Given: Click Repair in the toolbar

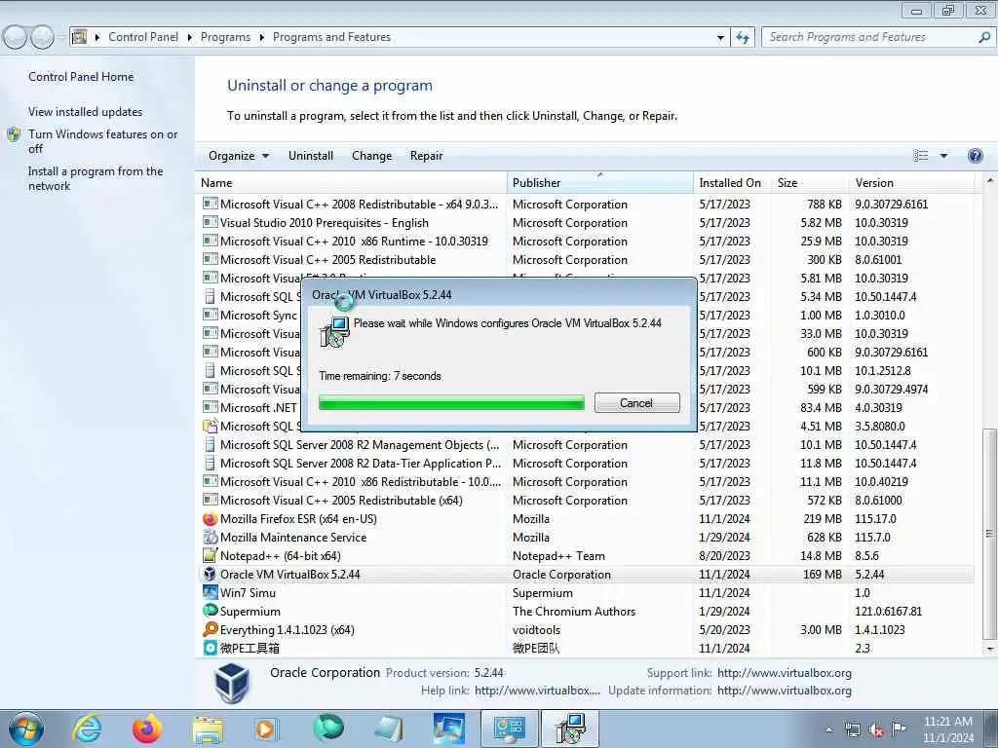Looking at the screenshot, I should click(x=427, y=156).
